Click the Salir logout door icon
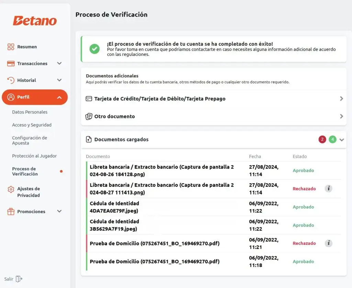 pos(19,279)
